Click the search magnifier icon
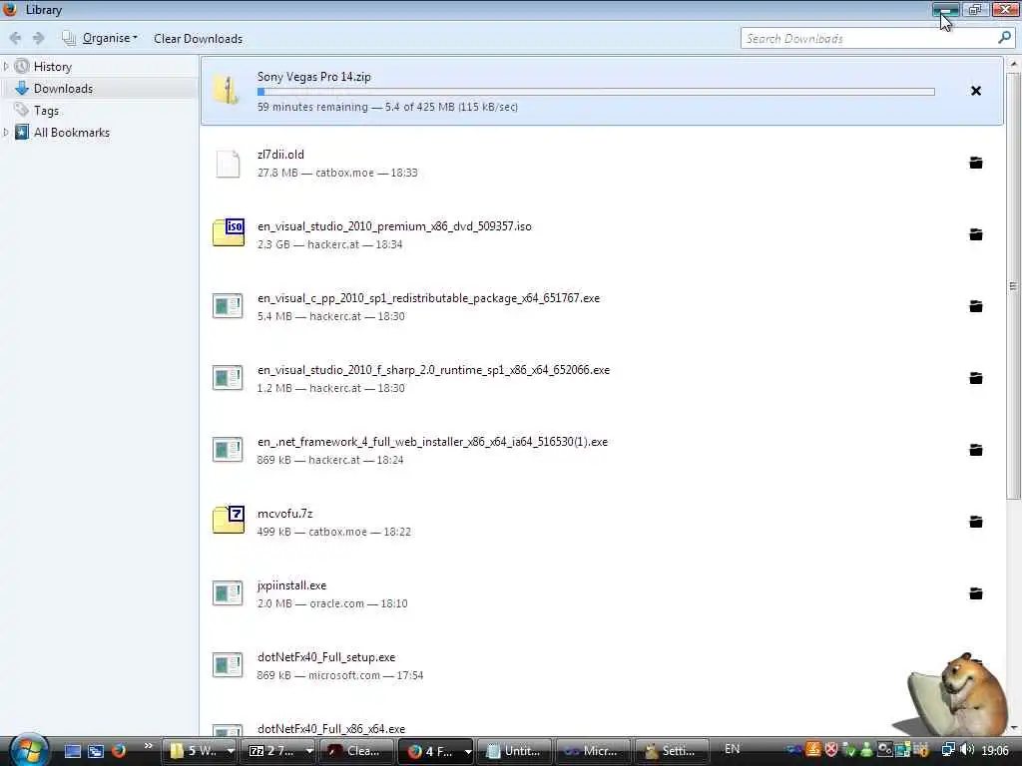The height and width of the screenshot is (766, 1022). 1004,38
